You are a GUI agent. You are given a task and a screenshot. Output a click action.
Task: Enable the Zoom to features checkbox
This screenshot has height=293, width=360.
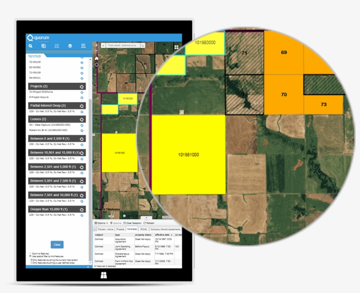tap(30, 254)
